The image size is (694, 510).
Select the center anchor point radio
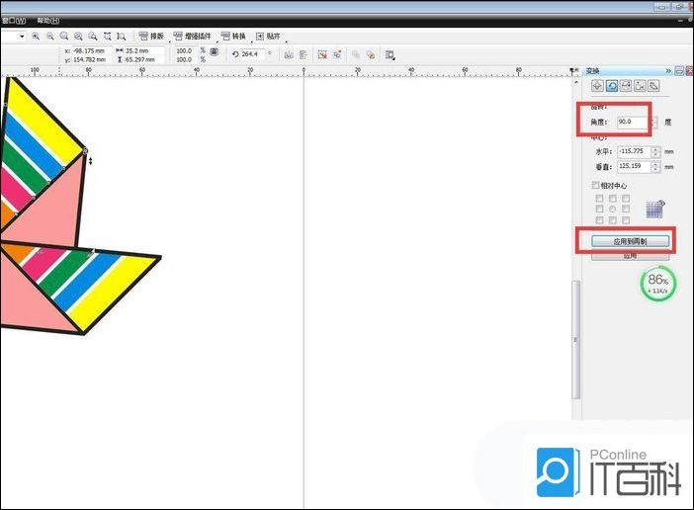click(613, 209)
